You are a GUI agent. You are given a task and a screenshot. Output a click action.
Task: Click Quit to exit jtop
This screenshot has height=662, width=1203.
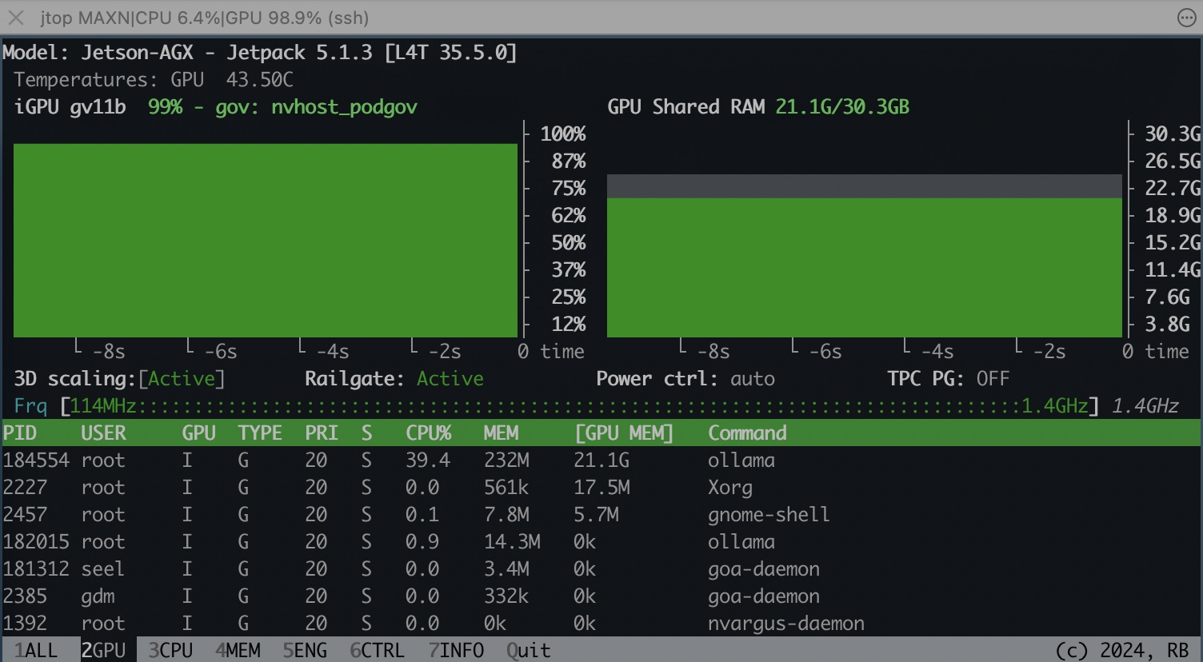click(x=528, y=650)
